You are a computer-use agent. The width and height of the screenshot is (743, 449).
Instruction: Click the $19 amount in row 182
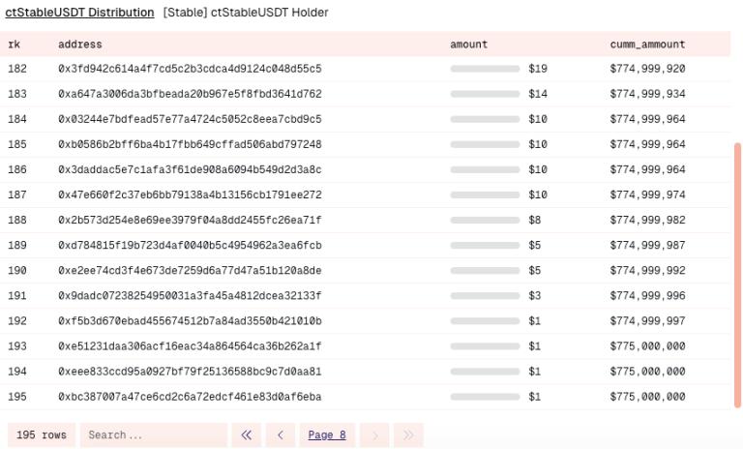point(538,70)
